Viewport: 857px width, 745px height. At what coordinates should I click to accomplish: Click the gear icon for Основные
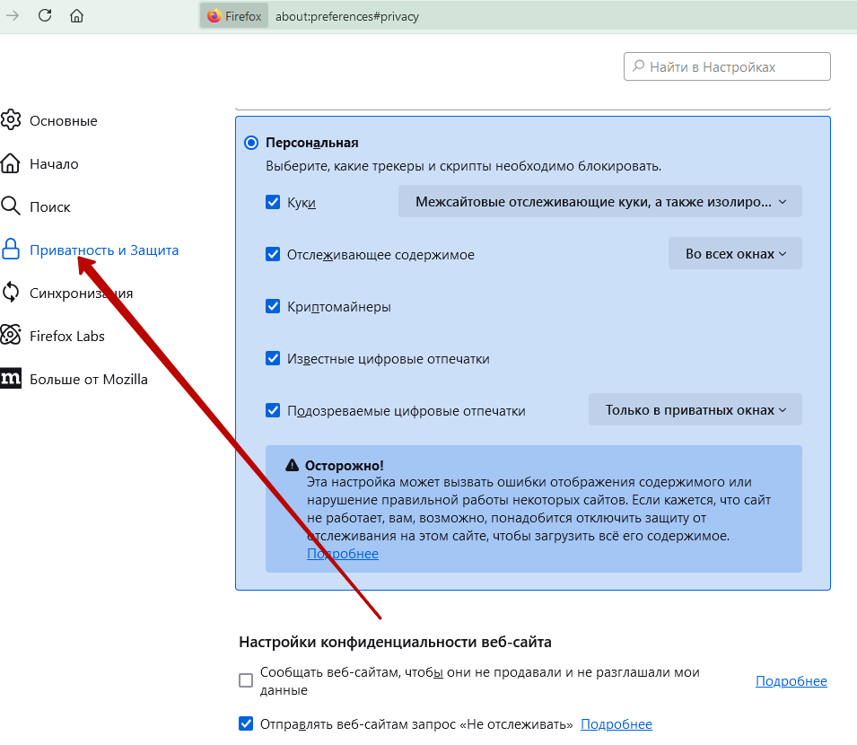coord(11,120)
